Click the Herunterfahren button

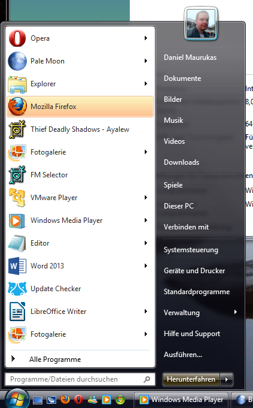click(191, 379)
